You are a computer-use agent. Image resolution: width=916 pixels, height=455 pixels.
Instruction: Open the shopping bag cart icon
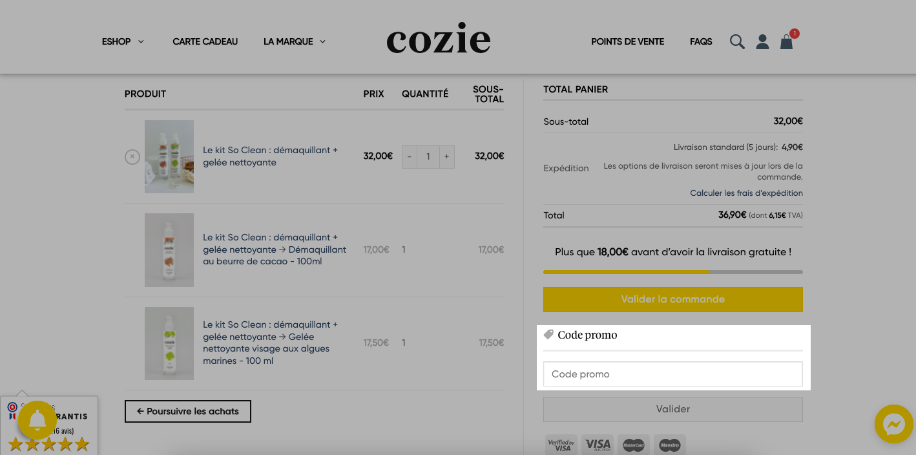(x=786, y=42)
